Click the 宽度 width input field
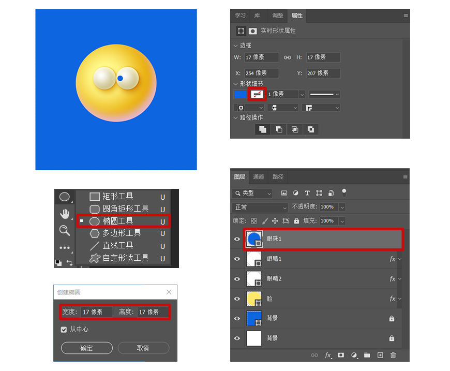Screen dimensions: 450x371 [x=96, y=312]
